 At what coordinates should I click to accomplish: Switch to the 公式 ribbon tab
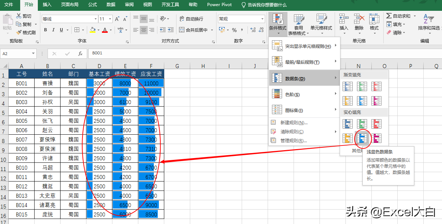(93, 5)
